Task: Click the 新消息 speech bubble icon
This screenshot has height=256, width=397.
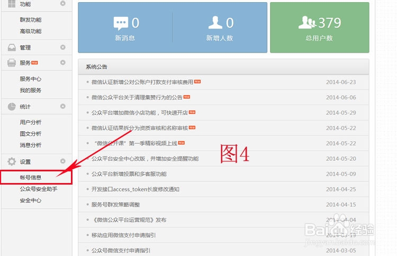Action: click(121, 23)
